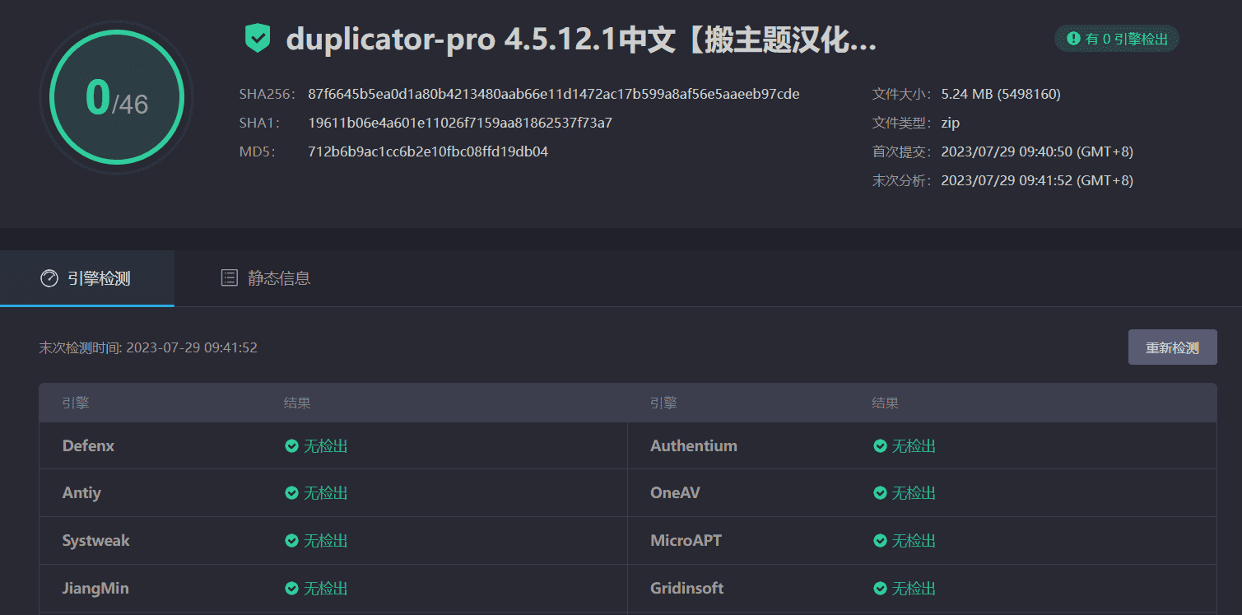Viewport: 1242px width, 615px height.
Task: Click the green check icon in Gridinsoft row
Action: tap(880, 589)
